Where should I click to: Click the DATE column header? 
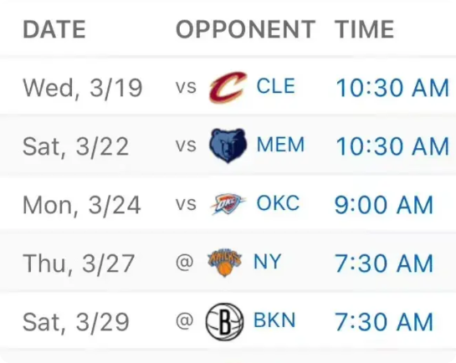tap(54, 29)
